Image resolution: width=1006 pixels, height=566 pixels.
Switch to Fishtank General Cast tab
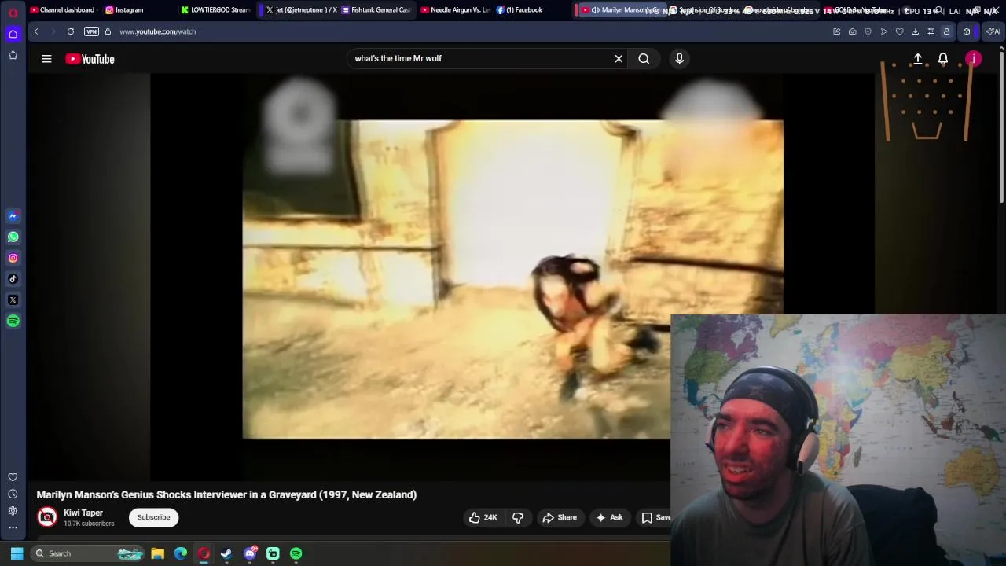pos(376,9)
